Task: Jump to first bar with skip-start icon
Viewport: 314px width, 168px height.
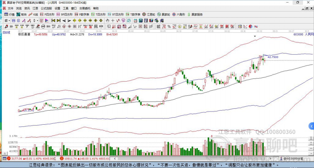Action: [x=53, y=20]
